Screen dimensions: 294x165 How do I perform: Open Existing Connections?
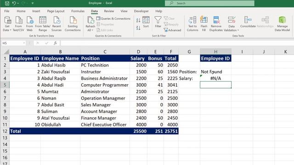click(x=73, y=24)
